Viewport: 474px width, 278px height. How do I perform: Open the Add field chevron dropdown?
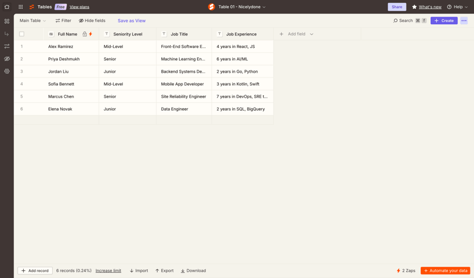pos(312,34)
